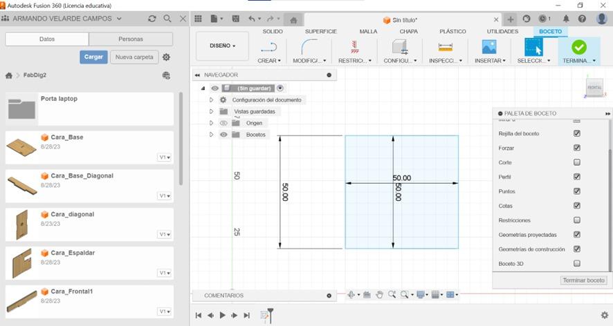This screenshot has height=326, width=613.
Task: Click the refresh icon in data panel
Action: click(x=152, y=19)
